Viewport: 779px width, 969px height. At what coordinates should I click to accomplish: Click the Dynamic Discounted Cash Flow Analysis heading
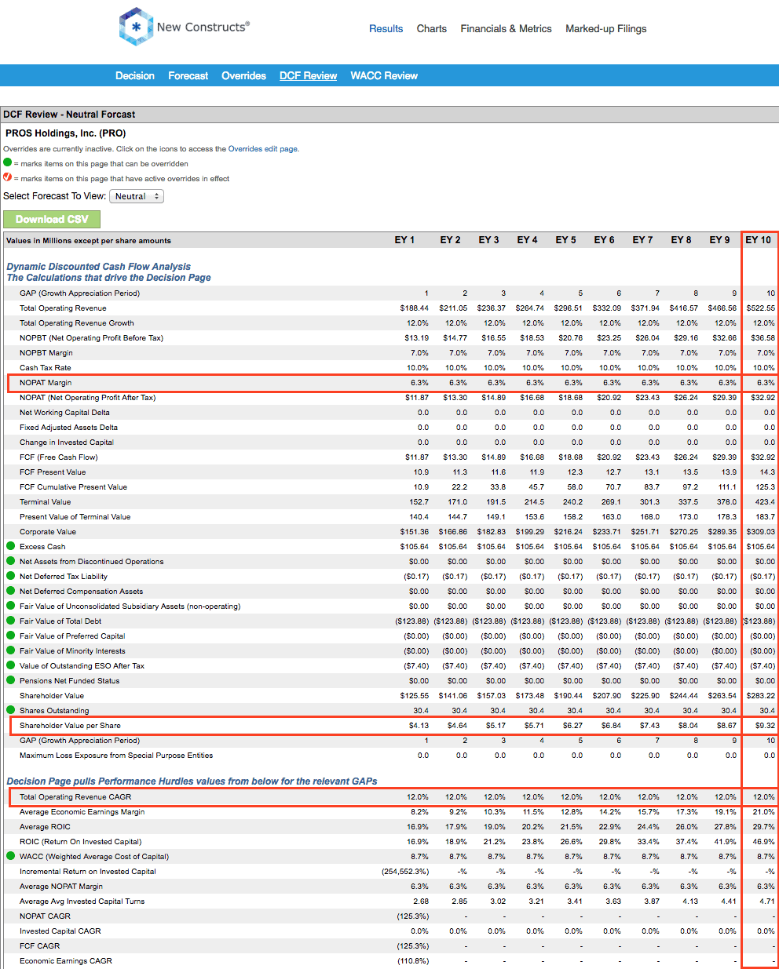pyautogui.click(x=99, y=267)
